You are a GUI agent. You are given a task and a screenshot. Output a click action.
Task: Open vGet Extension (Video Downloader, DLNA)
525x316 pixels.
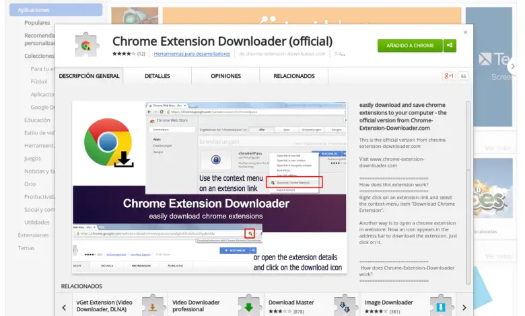point(104,306)
